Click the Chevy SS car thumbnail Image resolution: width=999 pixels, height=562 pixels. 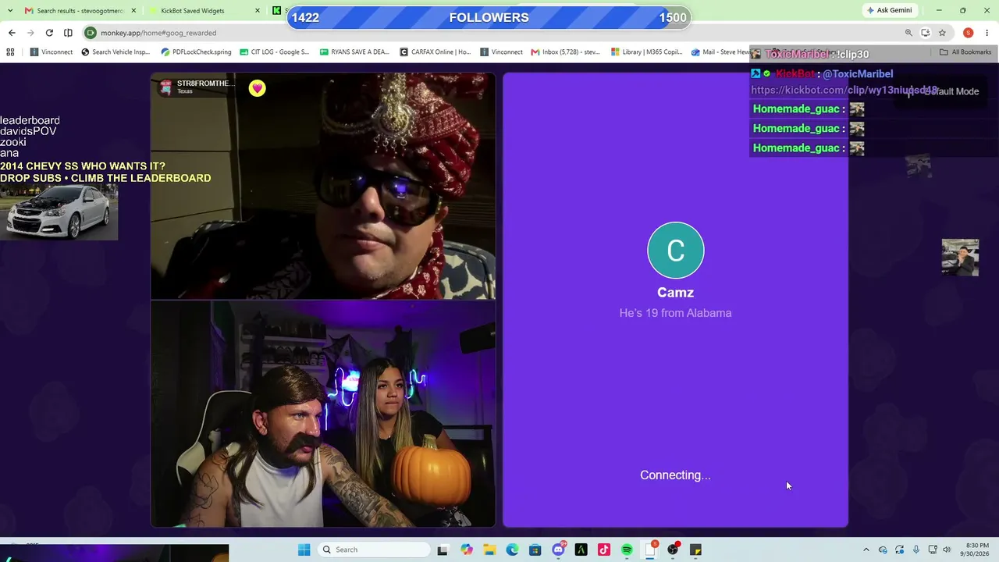point(59,212)
